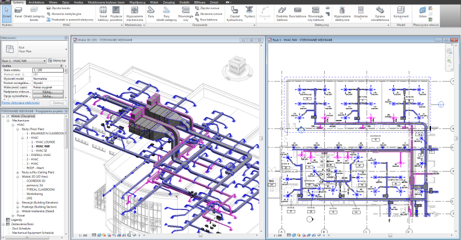Open Wyposażenie elektryczne tool

pos(342,14)
